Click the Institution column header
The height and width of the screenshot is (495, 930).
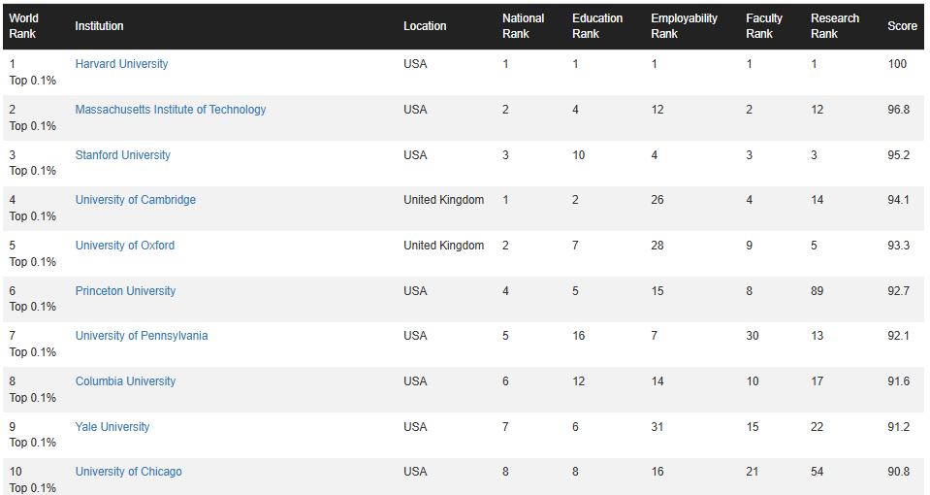point(99,26)
